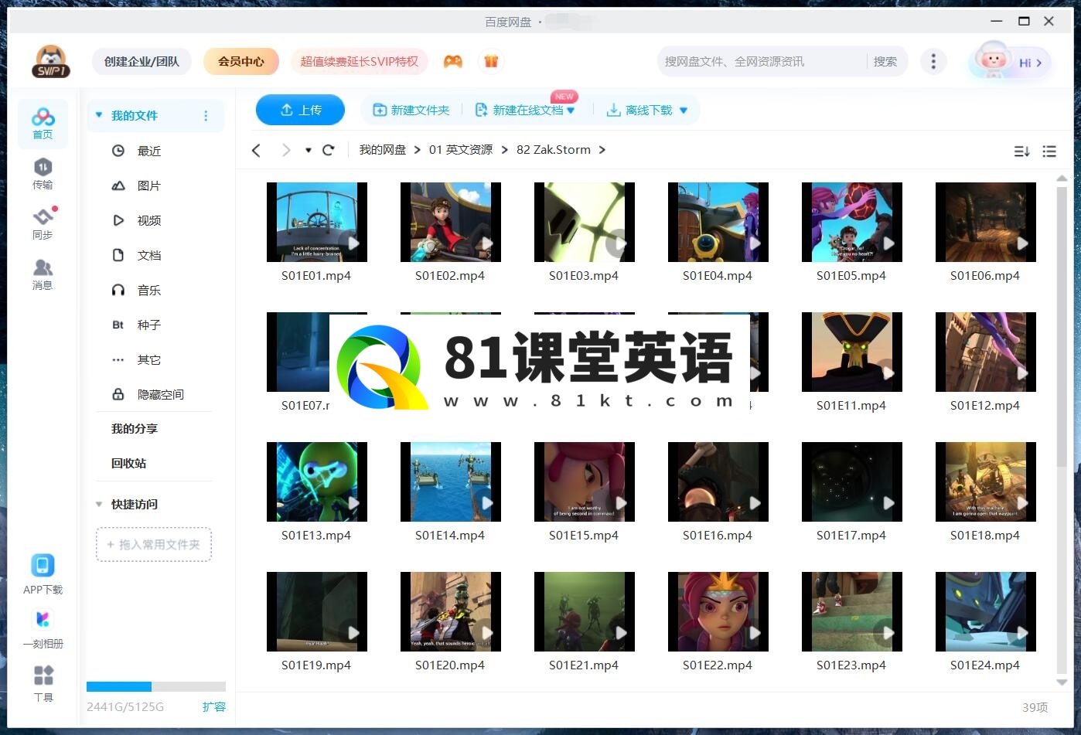Refresh the file list
This screenshot has height=735, width=1081.
click(329, 150)
